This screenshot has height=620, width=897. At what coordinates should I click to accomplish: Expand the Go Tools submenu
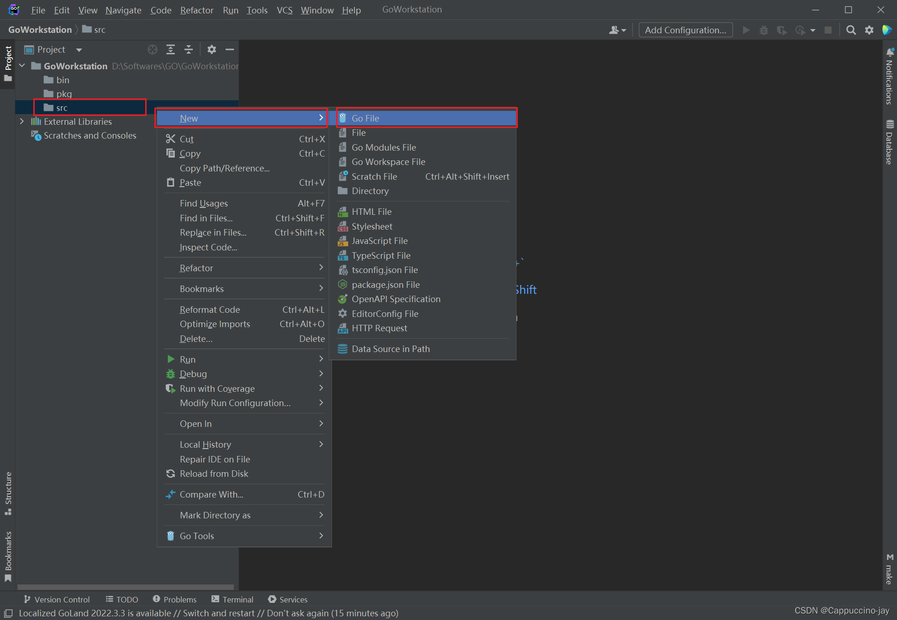pyautogui.click(x=245, y=536)
